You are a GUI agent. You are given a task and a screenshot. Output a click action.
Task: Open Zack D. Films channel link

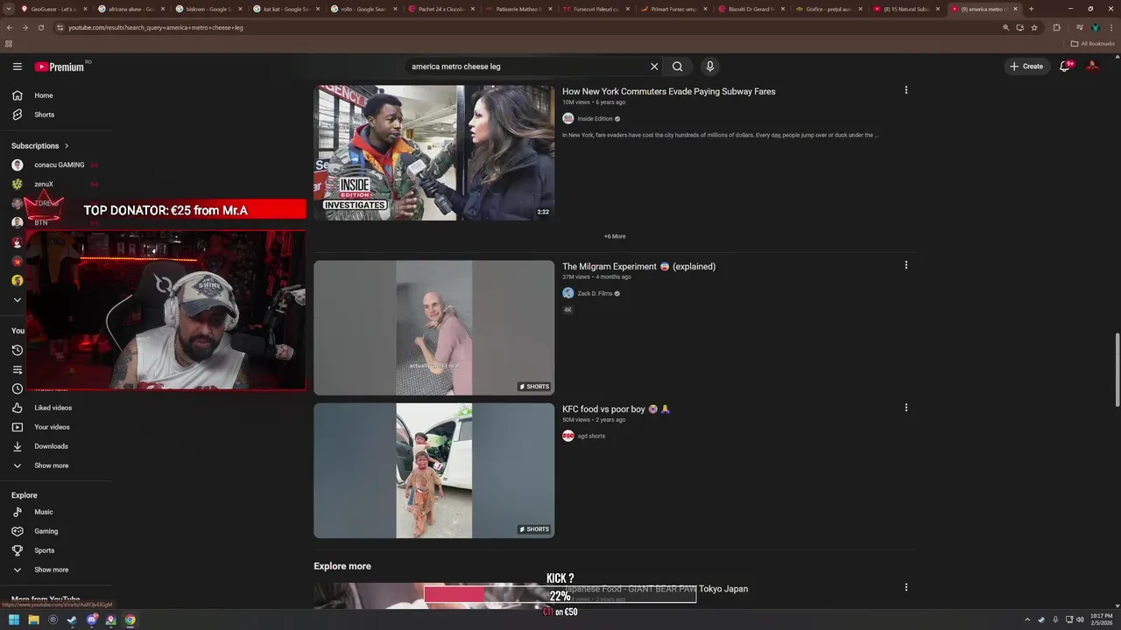(x=595, y=293)
